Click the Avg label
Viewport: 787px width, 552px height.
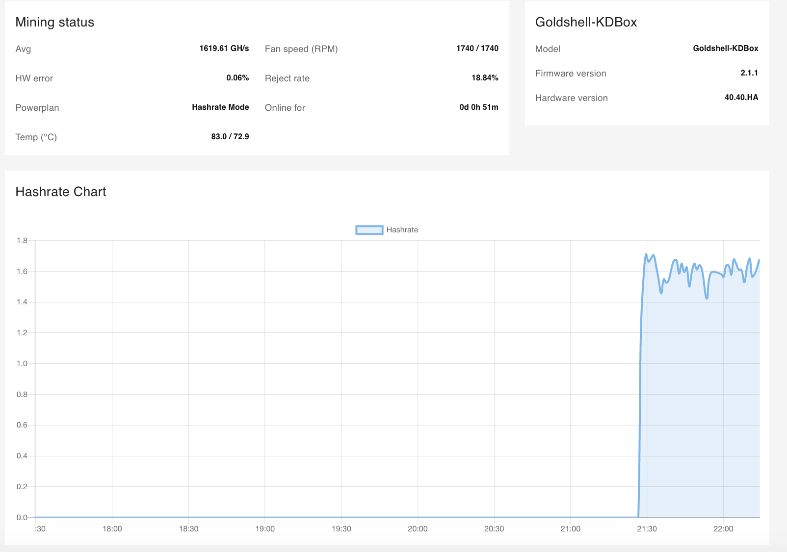click(x=23, y=49)
